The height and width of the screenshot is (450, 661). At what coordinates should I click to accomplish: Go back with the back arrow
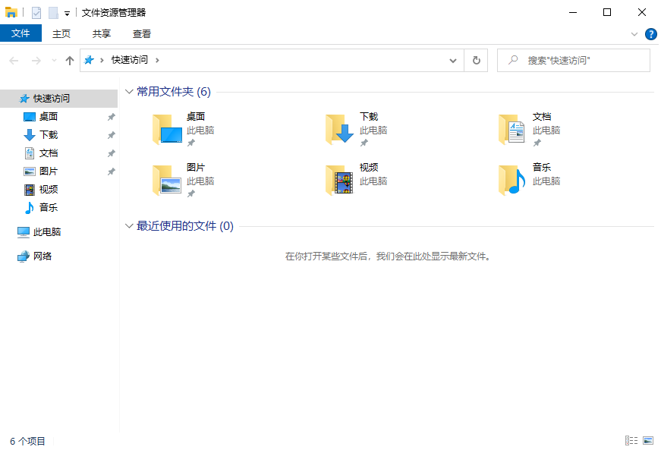(x=14, y=61)
